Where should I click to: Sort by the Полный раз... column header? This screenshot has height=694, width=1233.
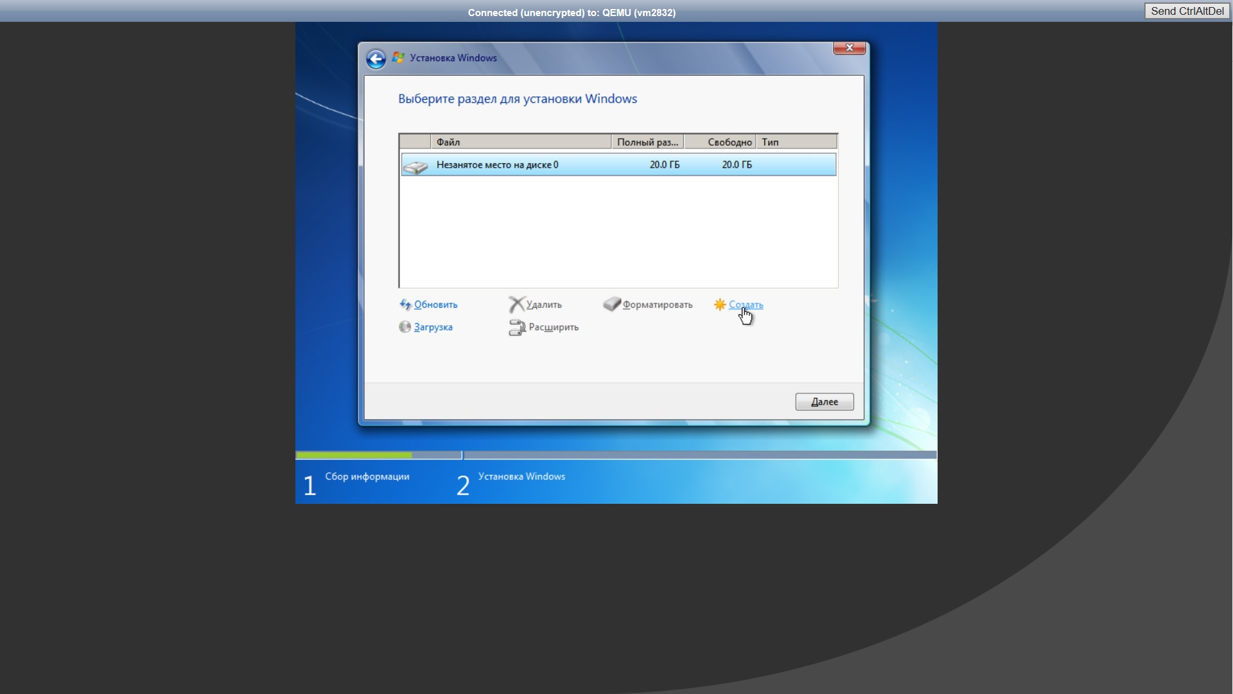coord(647,142)
